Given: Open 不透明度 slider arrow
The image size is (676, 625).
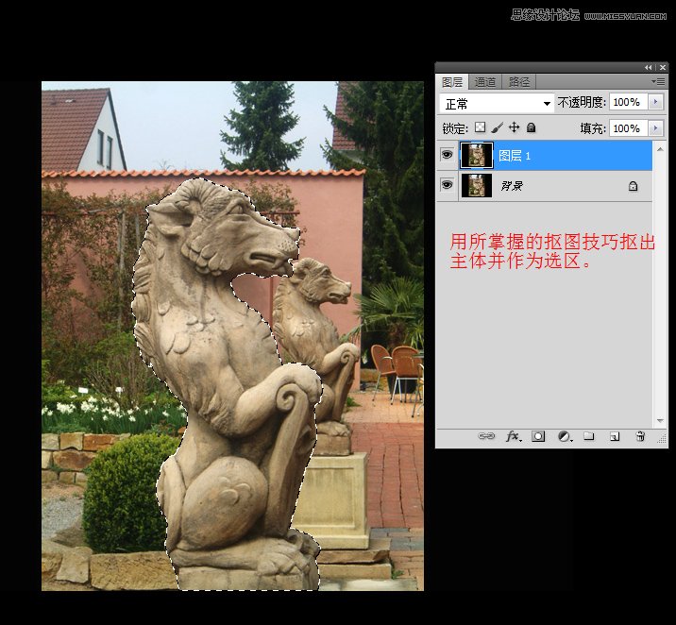Looking at the screenshot, I should [656, 102].
